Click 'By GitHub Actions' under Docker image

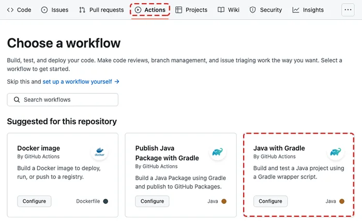point(38,156)
